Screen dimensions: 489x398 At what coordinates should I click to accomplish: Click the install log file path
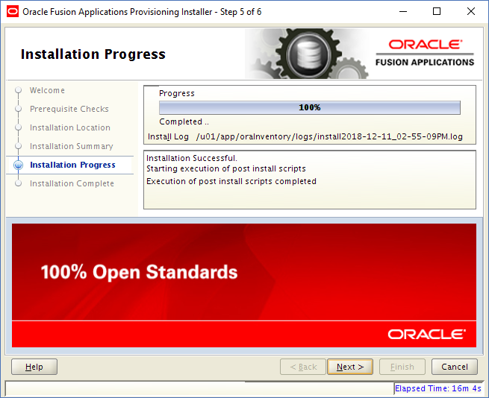pyautogui.click(x=329, y=136)
